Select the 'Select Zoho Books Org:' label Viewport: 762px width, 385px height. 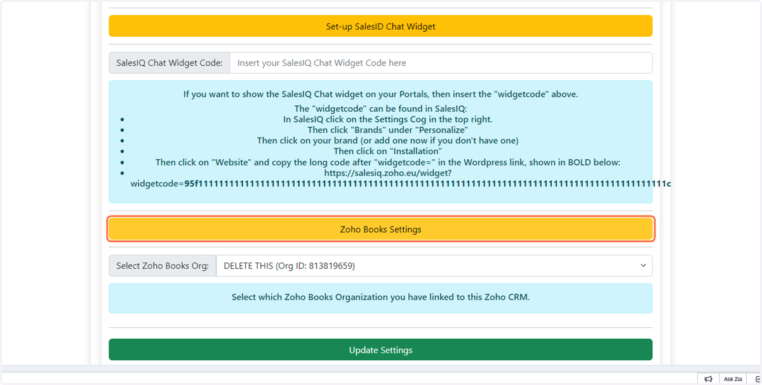click(163, 266)
